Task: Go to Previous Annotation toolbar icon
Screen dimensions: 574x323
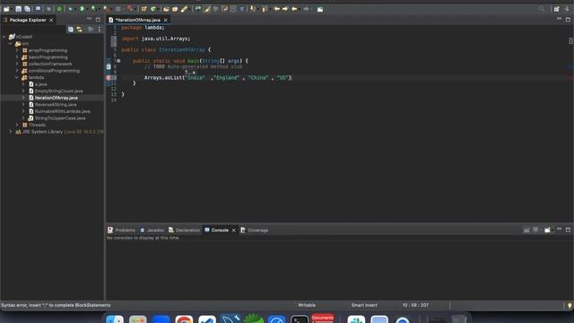Action: [x=265, y=9]
